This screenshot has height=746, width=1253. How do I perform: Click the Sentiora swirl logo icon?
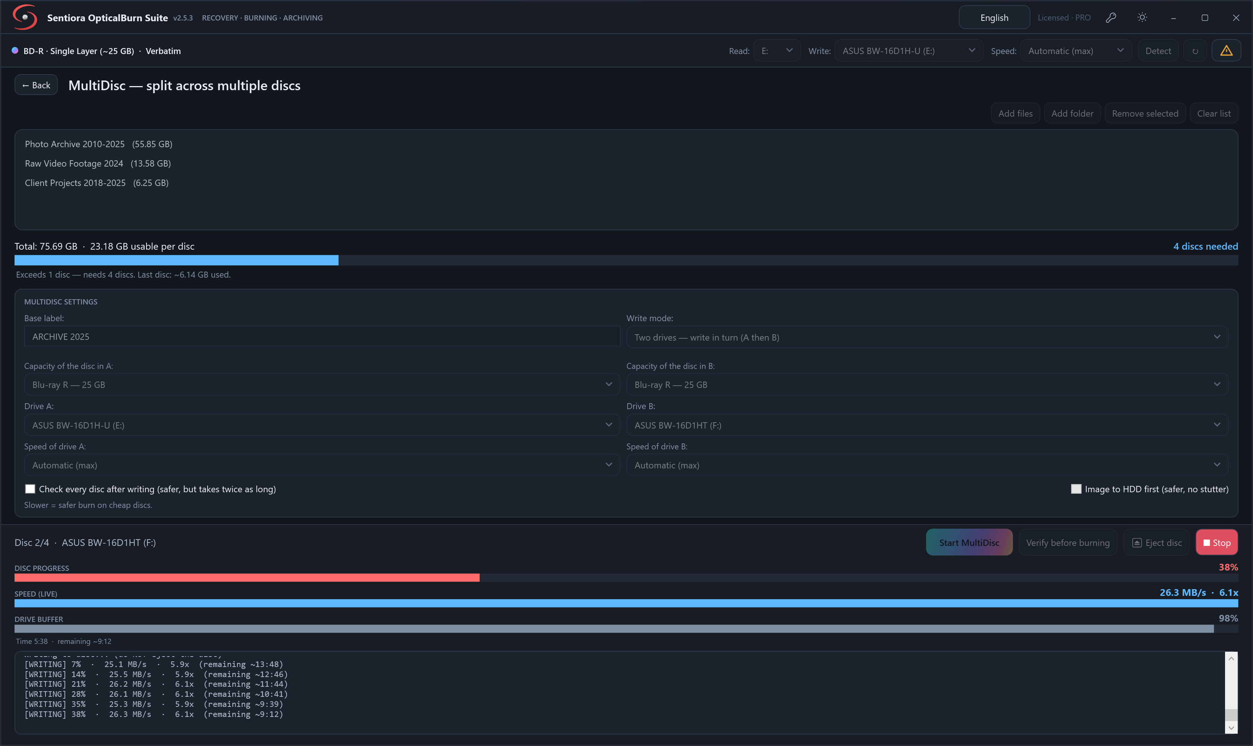[25, 17]
